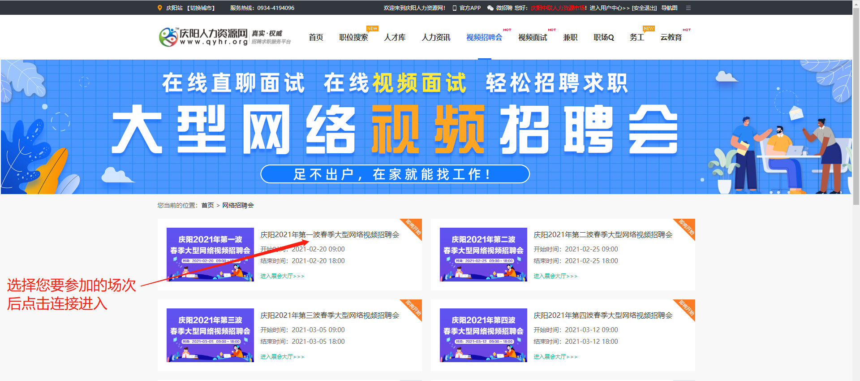This screenshot has height=381, width=860.
Task: Click 首页 in the breadcrumb trail
Action: coord(207,205)
